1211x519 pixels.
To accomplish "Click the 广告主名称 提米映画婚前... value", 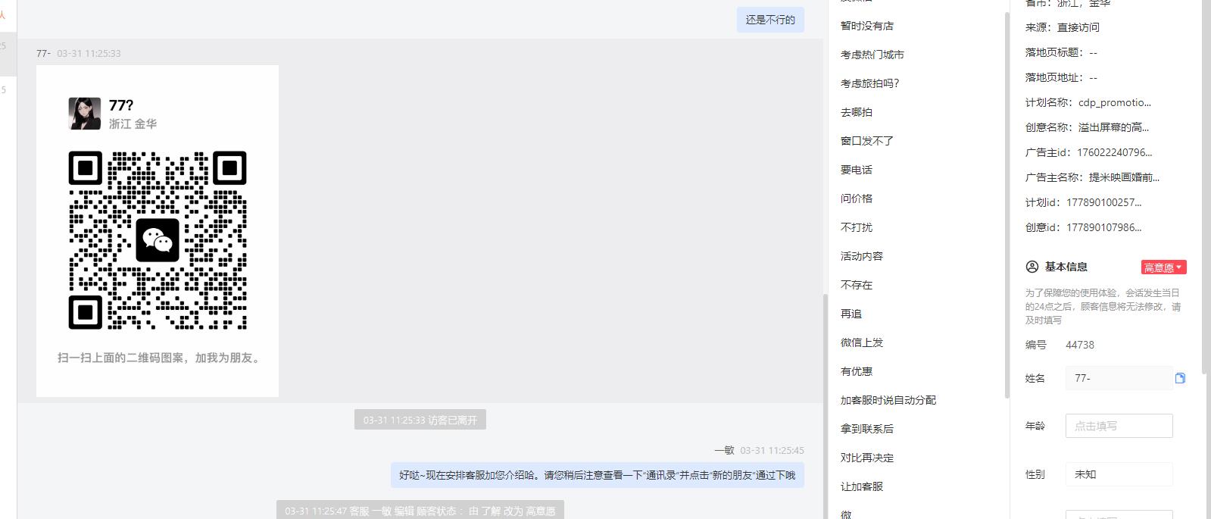I will click(x=1124, y=177).
